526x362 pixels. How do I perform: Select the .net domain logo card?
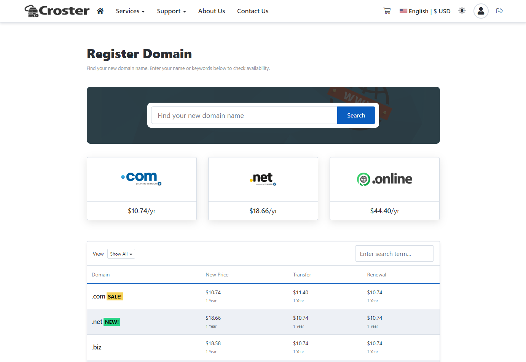point(263,179)
